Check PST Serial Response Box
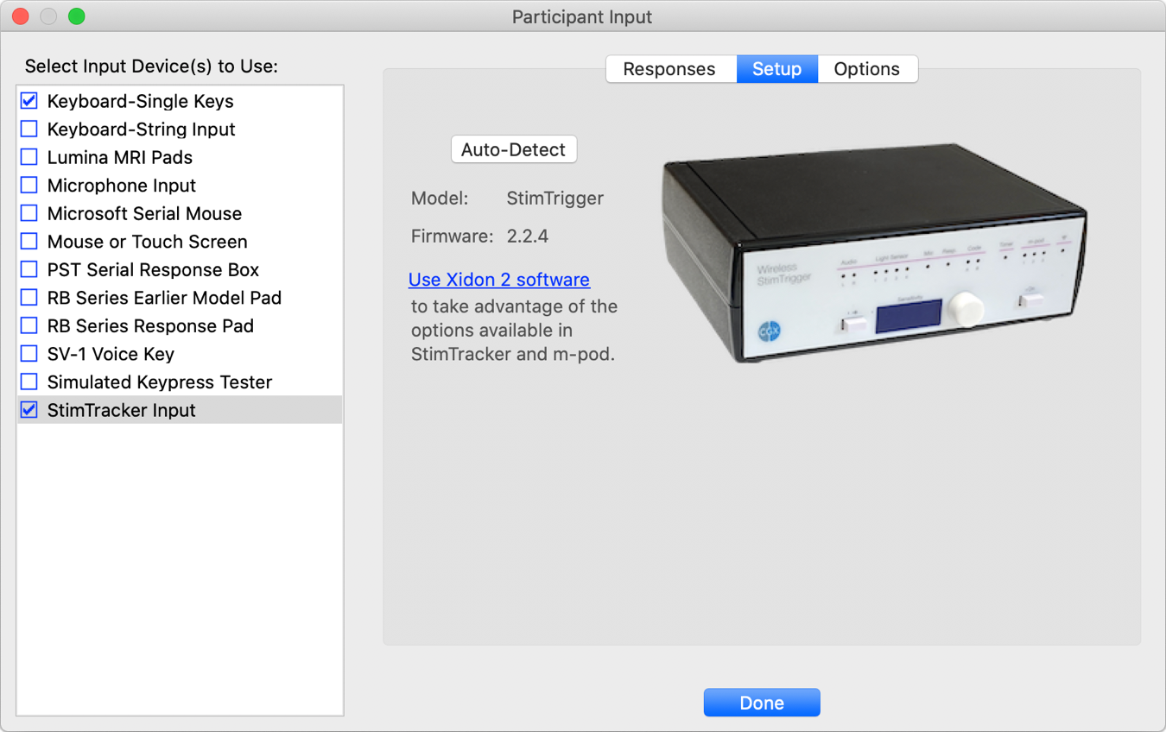 (29, 269)
